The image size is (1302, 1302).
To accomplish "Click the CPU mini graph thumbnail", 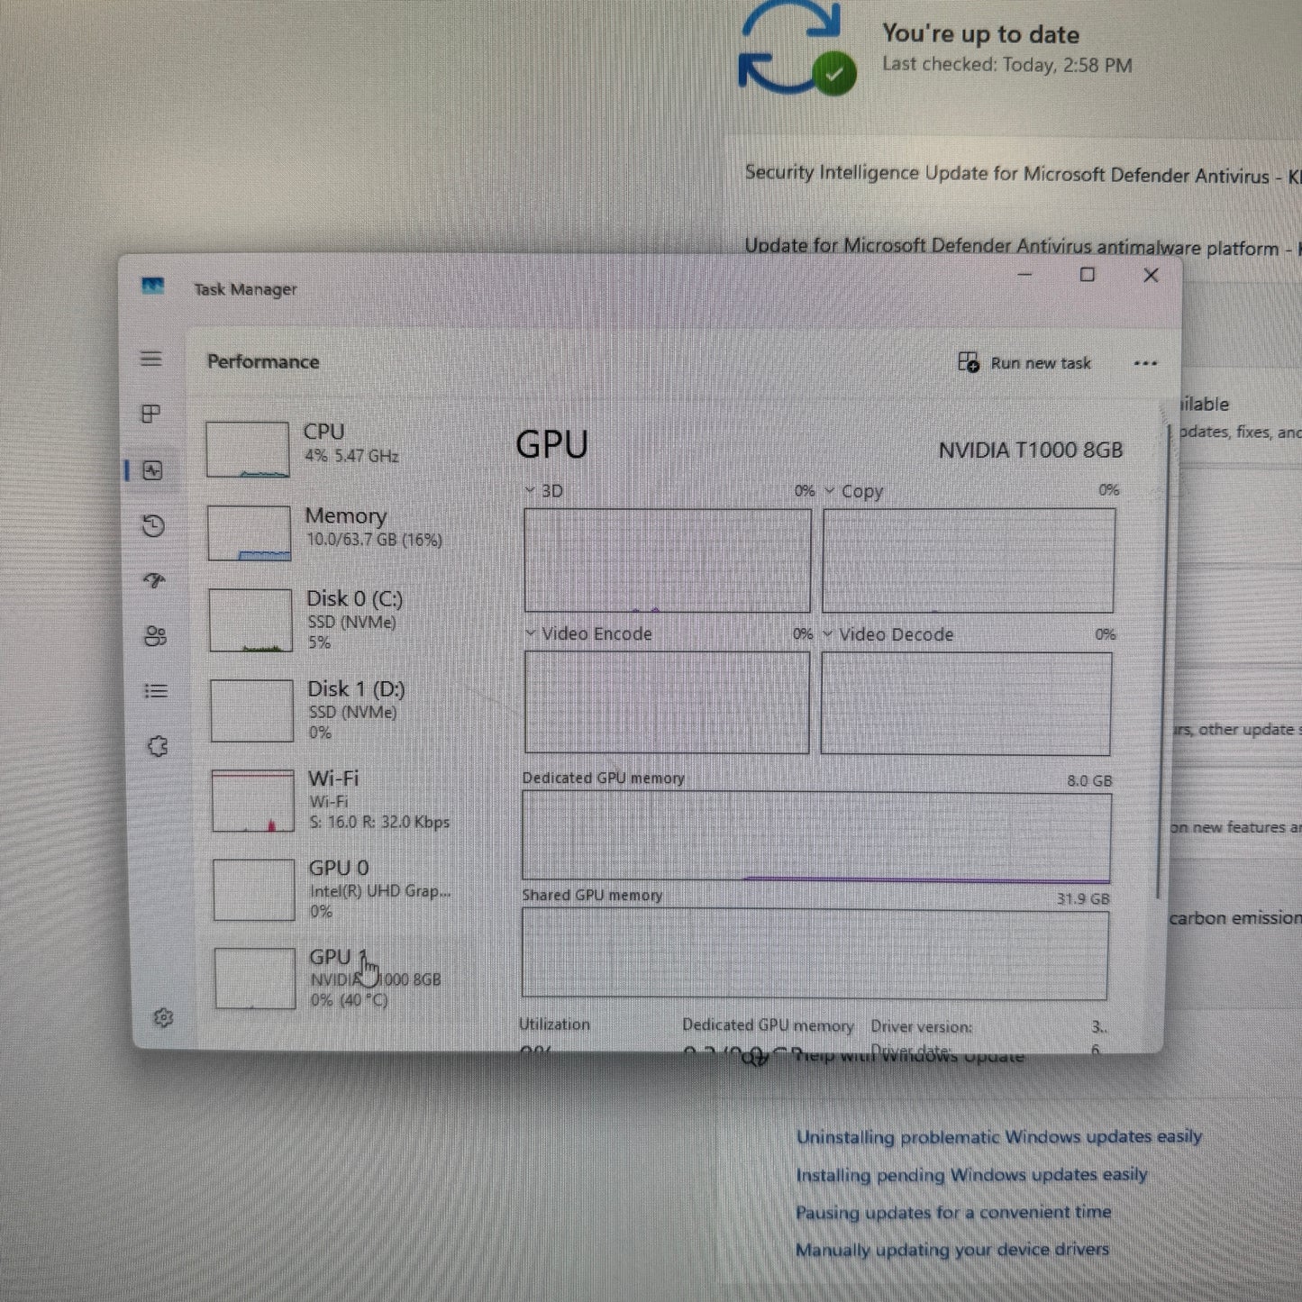I will (x=248, y=450).
